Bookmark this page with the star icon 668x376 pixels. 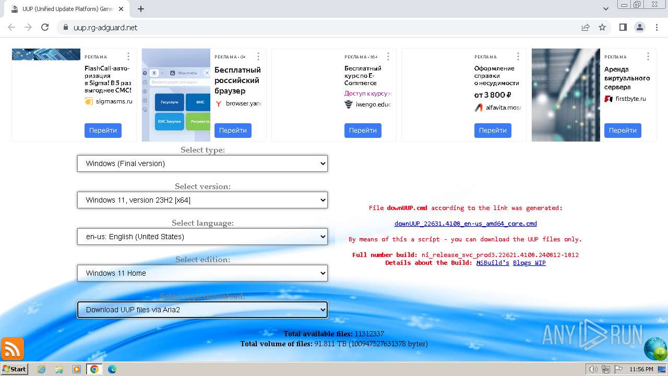(x=602, y=27)
